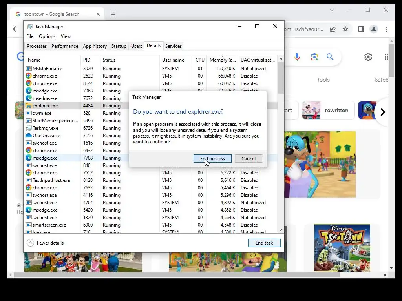Confirm with the End process button

pos(212,159)
